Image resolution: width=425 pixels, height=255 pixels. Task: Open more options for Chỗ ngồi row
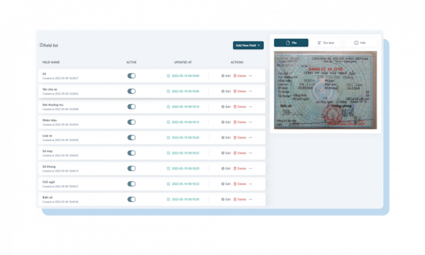click(x=251, y=184)
